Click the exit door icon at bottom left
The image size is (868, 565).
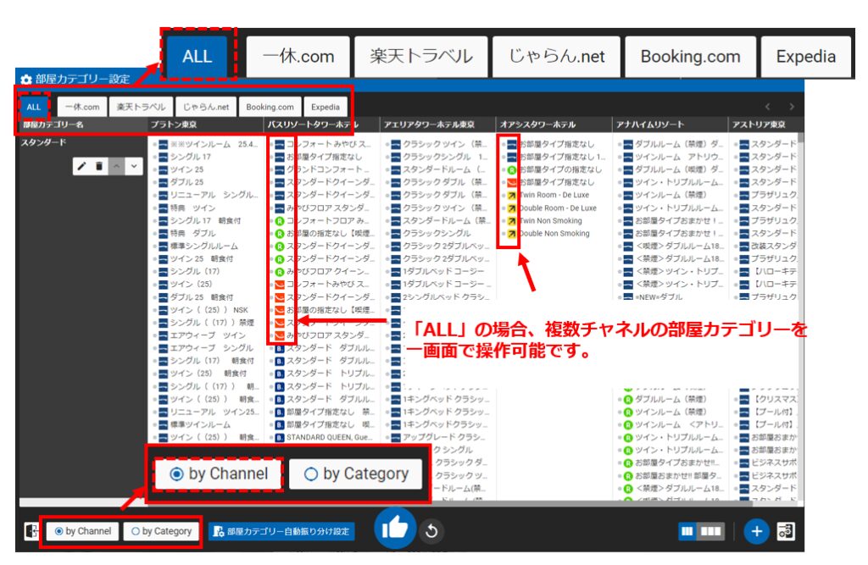coord(31,531)
